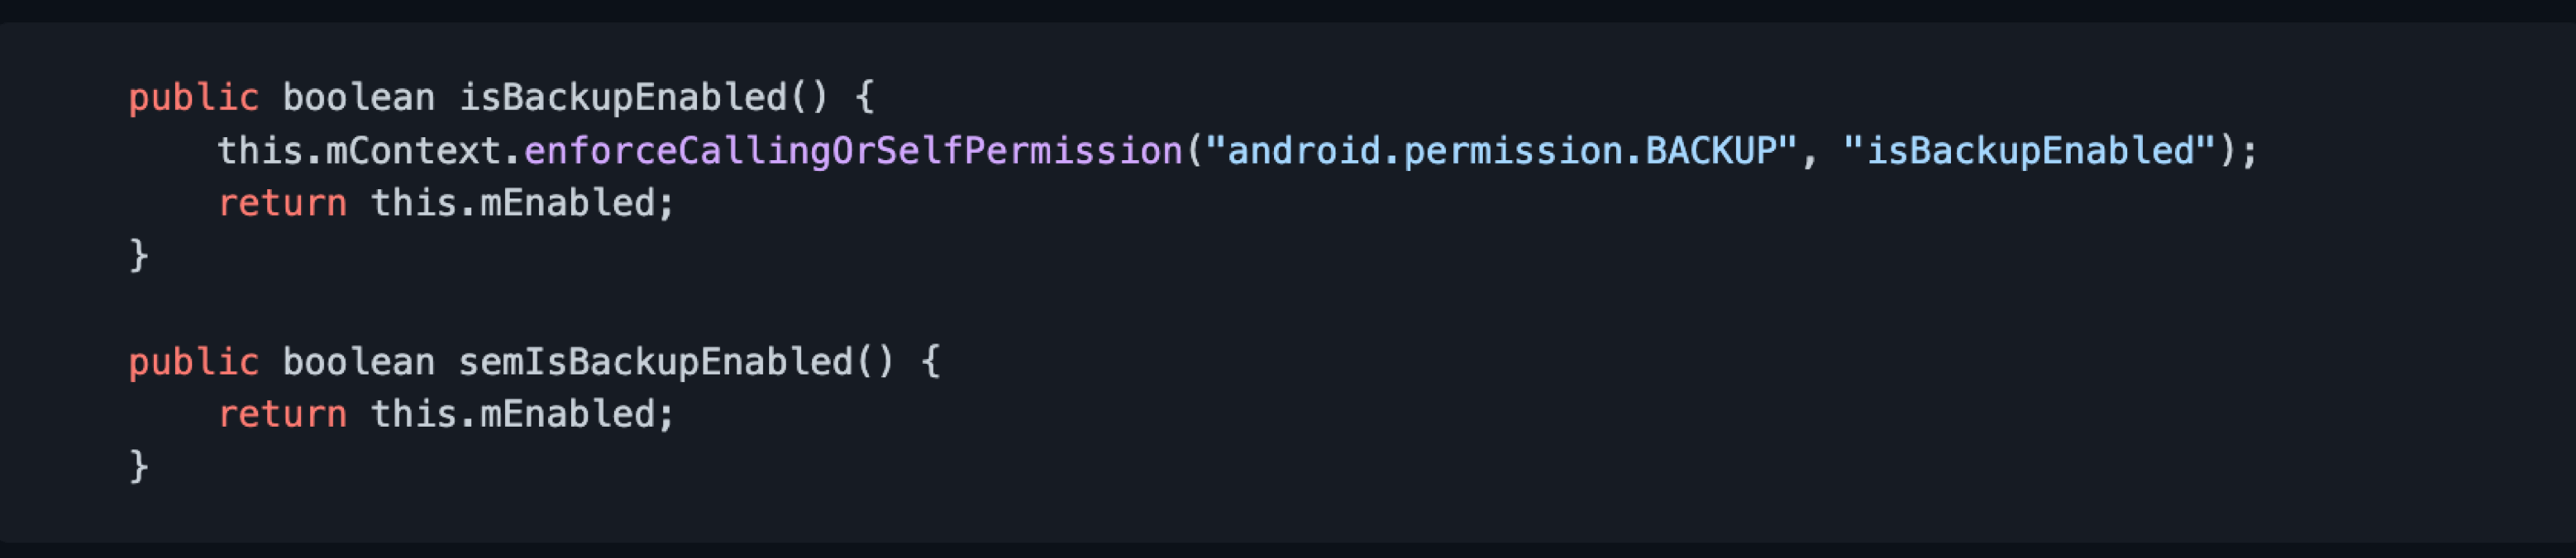Click the "android.permission.BACKUP" string literal
The height and width of the screenshot is (558, 2576).
[1501, 151]
